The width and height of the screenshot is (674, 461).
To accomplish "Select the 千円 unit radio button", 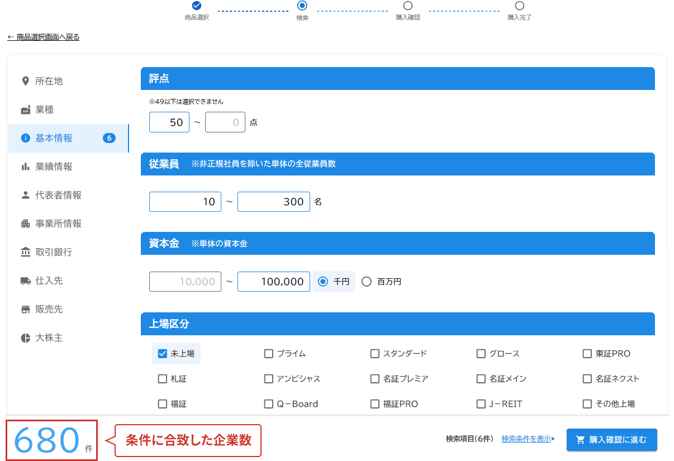I will click(x=322, y=282).
